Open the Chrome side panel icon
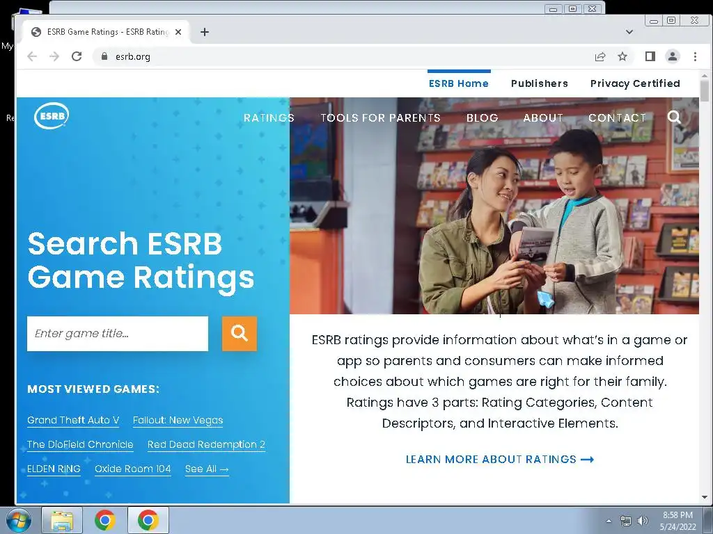The height and width of the screenshot is (534, 713). point(650,56)
